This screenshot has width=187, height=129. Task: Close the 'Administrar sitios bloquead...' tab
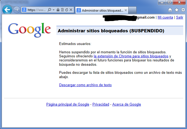125,10
